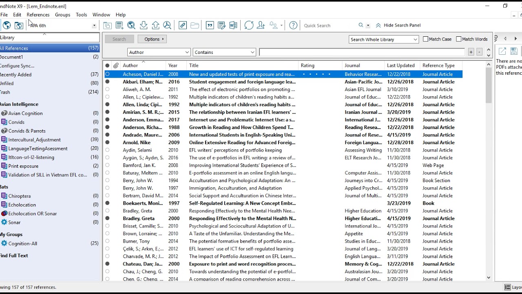Open the Contains comparison dropdown
Screen dimensions: 522x294
click(224, 52)
